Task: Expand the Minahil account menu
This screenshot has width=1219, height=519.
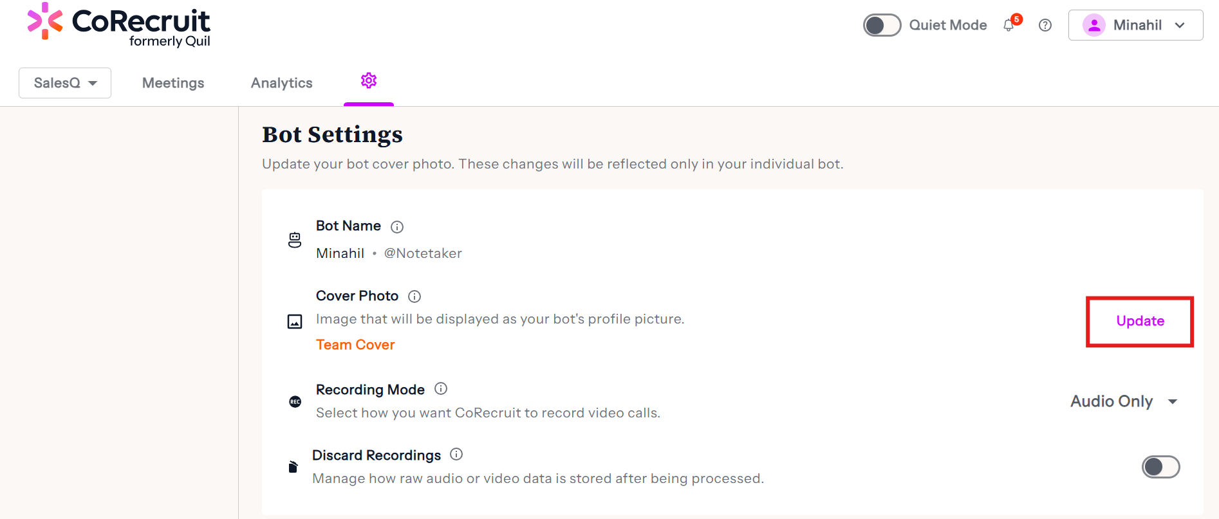Action: pos(1135,25)
